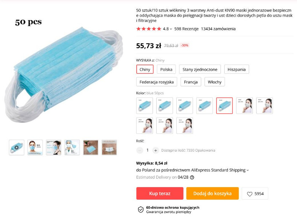Image resolution: width=297 pixels, height=219 pixels.
Task: Click the red star rating icons
Action: [x=148, y=29]
